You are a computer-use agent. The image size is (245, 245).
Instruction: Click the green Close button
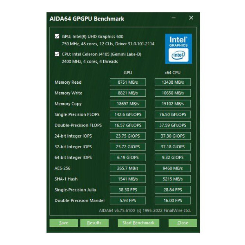pos(183,223)
